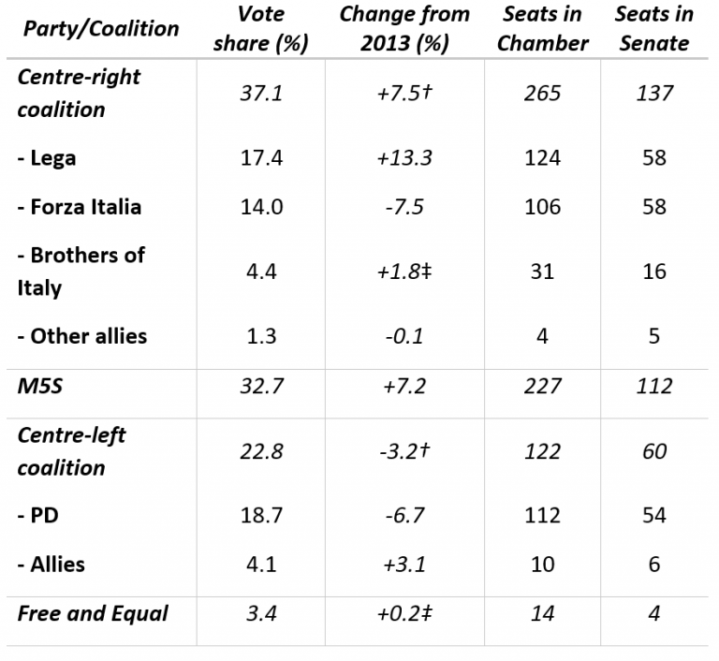
Task: Select PD's 18.7 vote share cell
Action: click(260, 515)
